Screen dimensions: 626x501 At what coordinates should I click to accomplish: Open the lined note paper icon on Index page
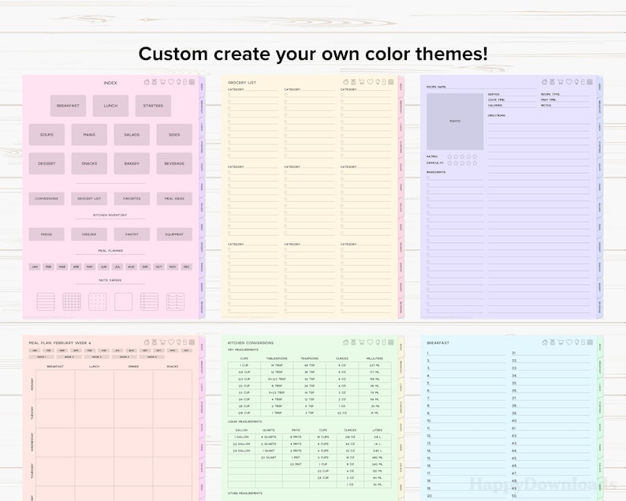tap(46, 301)
